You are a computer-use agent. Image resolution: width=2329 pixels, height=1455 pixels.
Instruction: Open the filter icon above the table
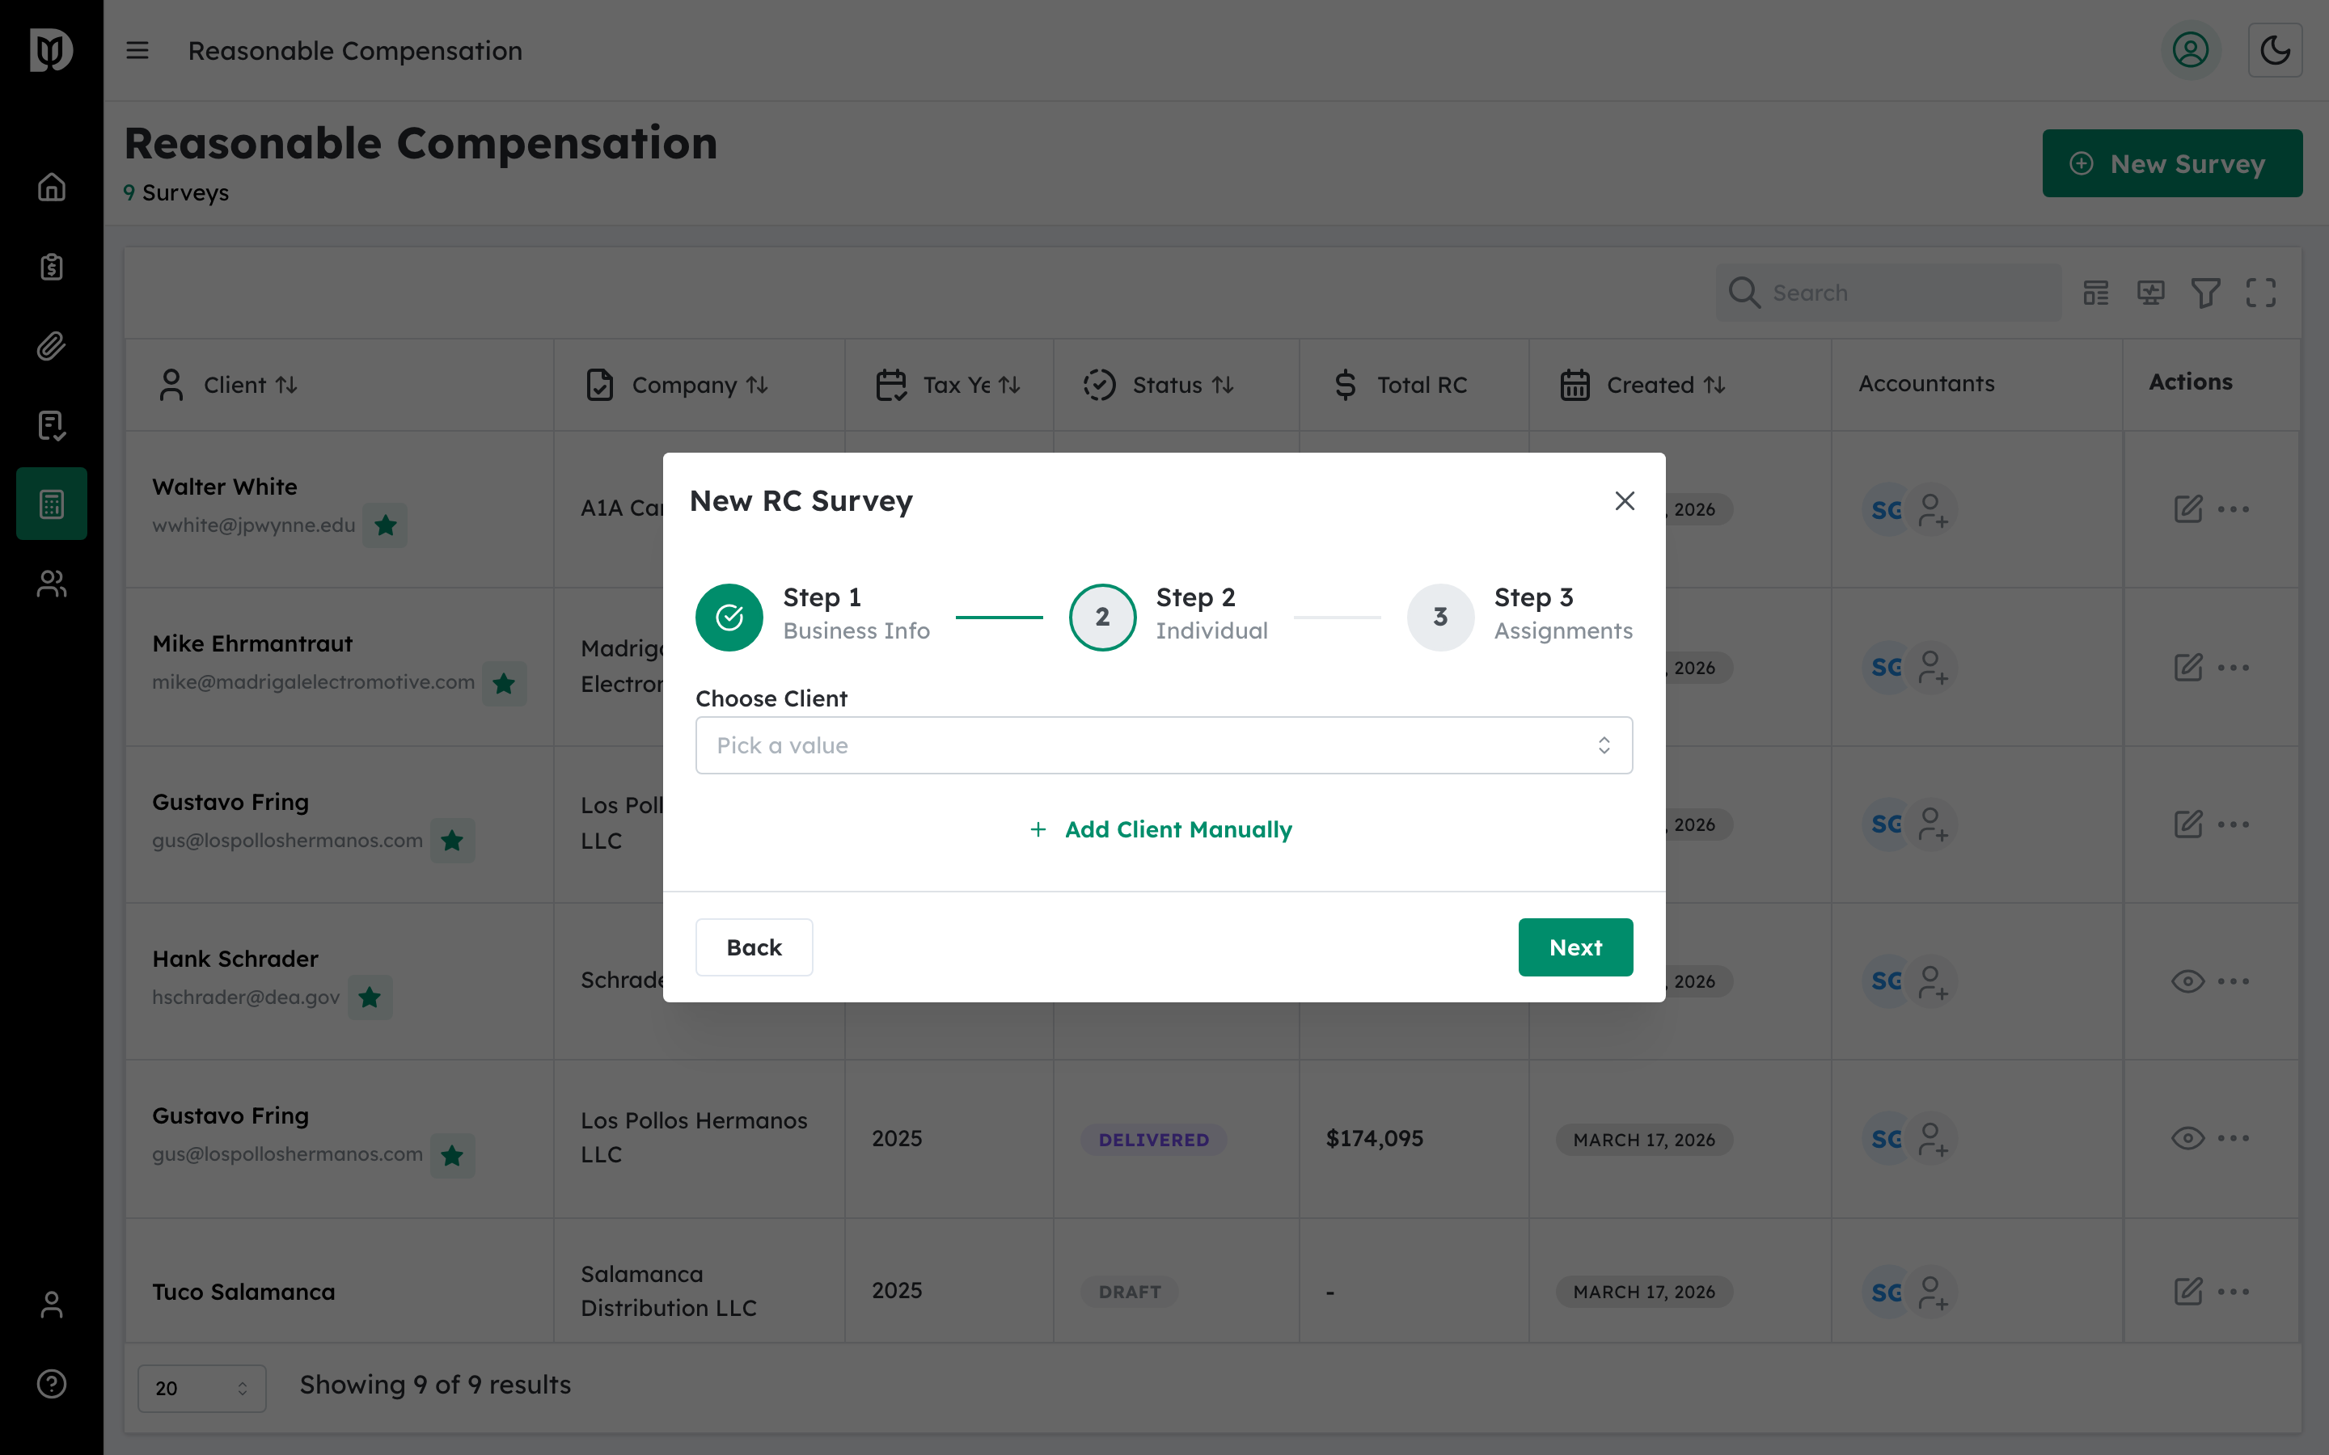pos(2206,293)
